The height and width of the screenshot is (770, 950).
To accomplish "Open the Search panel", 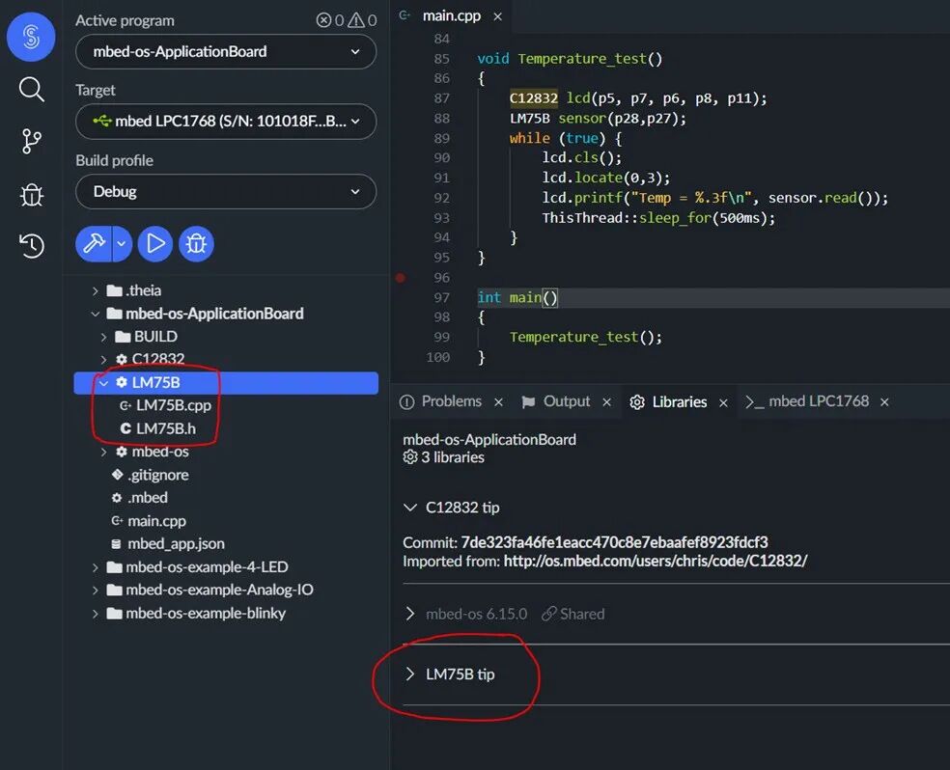I will pos(30,89).
